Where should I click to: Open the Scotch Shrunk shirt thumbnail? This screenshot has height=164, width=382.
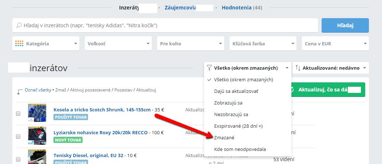[37, 113]
